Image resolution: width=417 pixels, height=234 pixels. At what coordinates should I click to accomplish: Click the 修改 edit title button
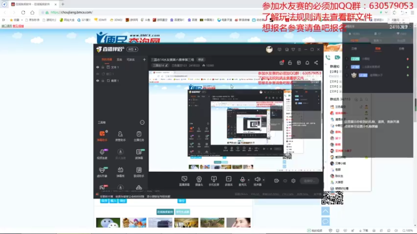click(201, 60)
